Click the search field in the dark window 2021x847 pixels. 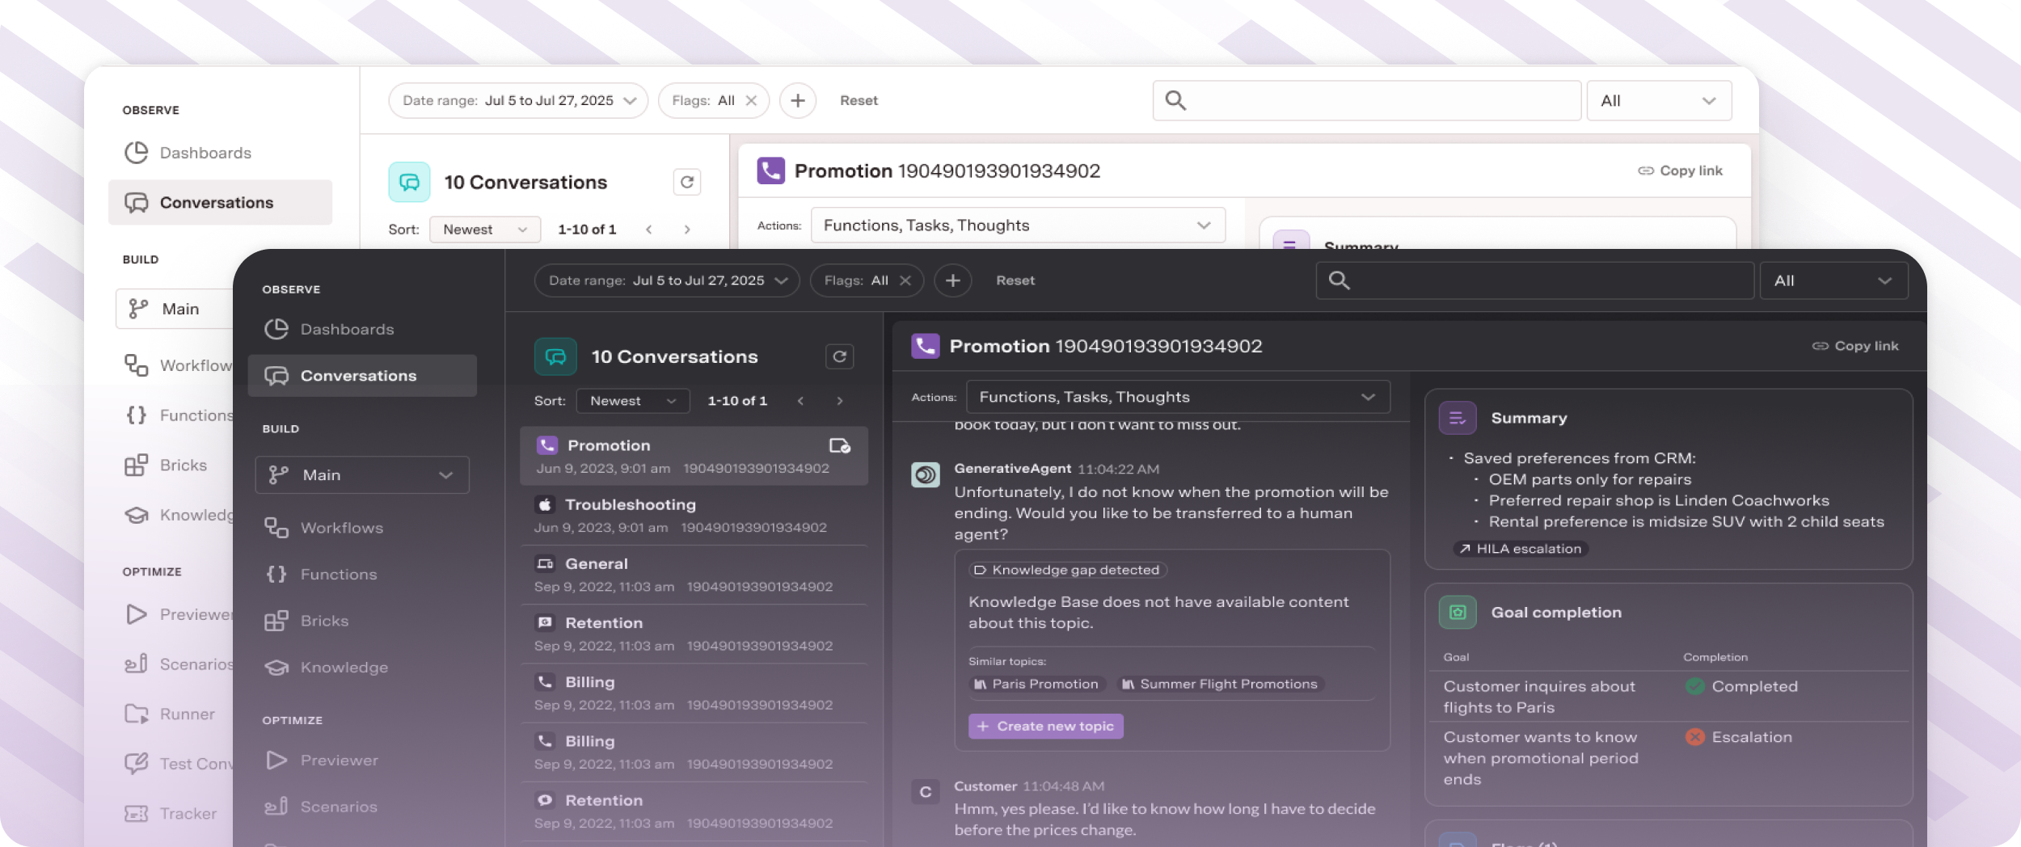pyautogui.click(x=1534, y=280)
